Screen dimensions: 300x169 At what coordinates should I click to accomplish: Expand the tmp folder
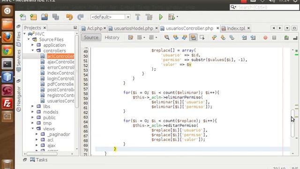pyautogui.click(x=32, y=123)
